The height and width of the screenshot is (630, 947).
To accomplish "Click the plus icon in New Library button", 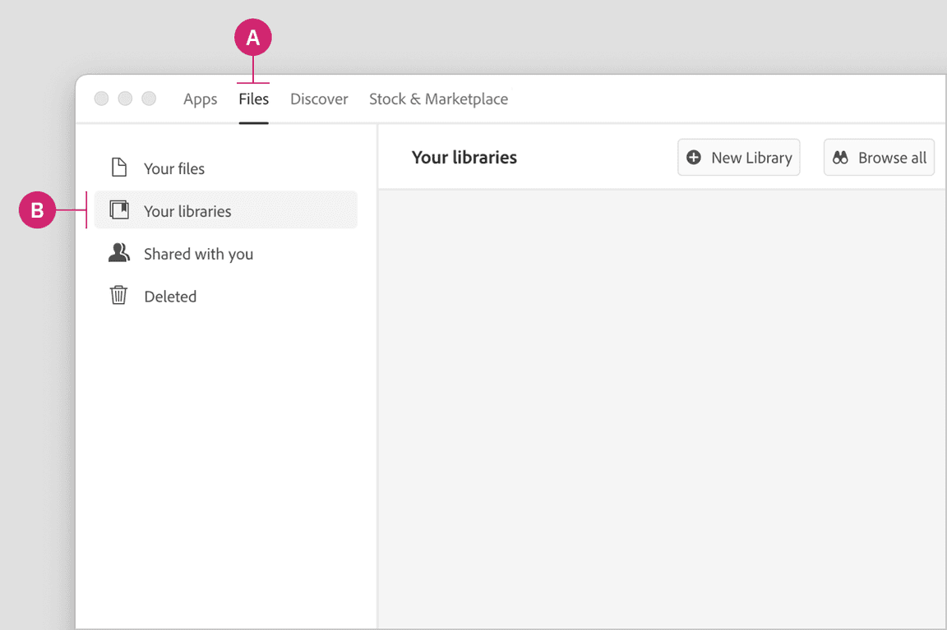I will point(694,158).
